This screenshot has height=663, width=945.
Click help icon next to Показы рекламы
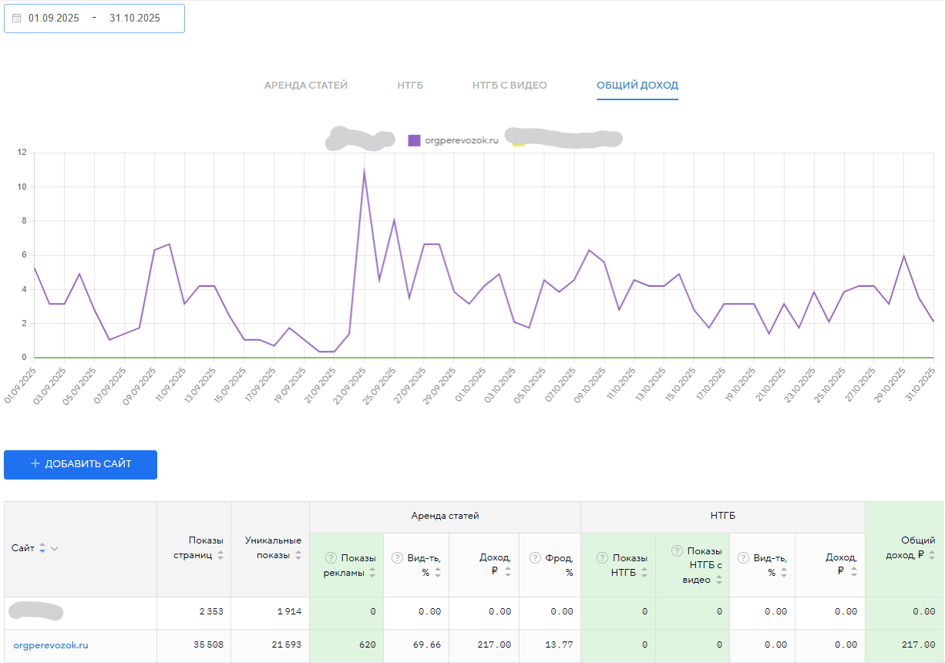pos(331,558)
